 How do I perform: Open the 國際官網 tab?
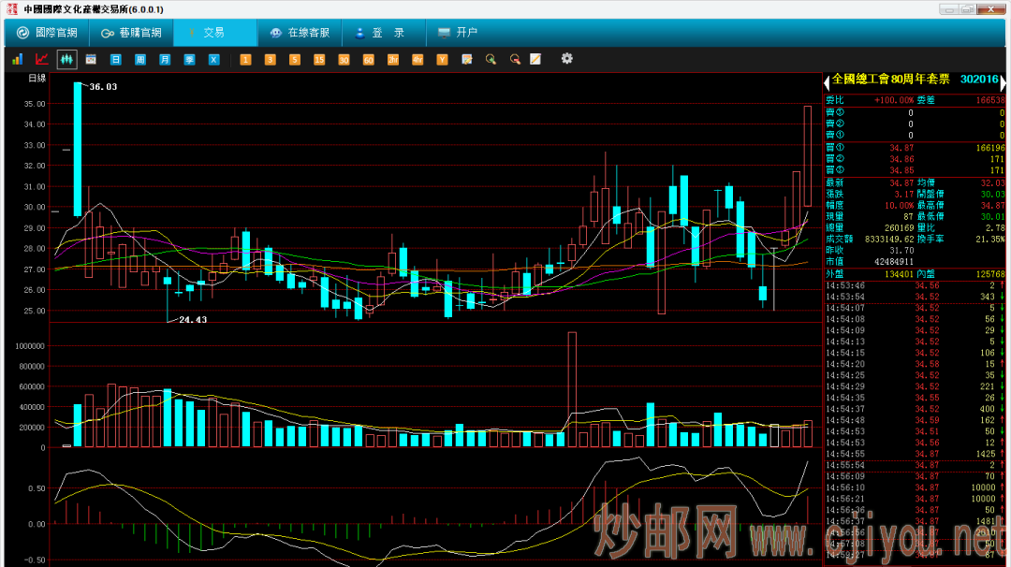tap(47, 33)
